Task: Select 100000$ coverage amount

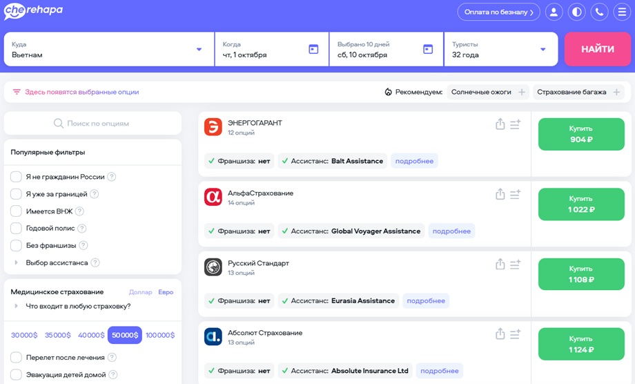Action: coord(160,336)
